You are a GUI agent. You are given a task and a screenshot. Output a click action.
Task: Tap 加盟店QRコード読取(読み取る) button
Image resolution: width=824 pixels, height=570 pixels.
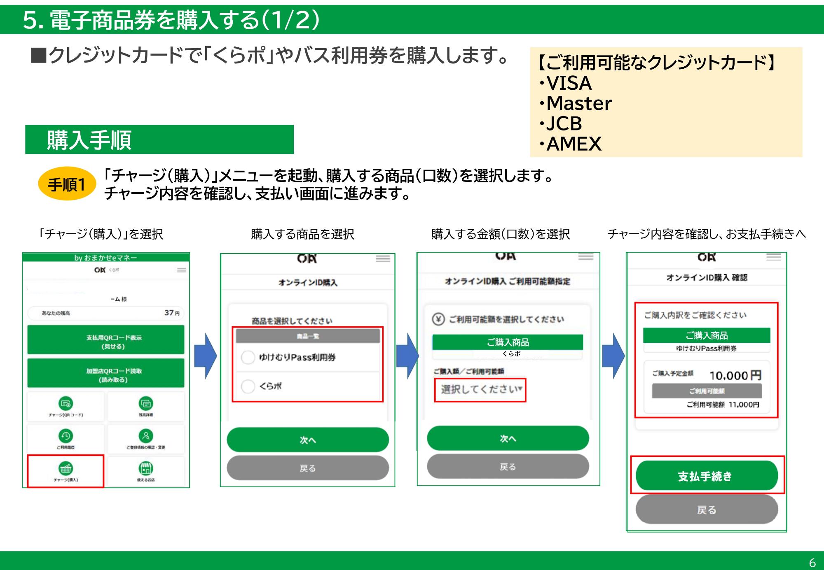pos(106,373)
